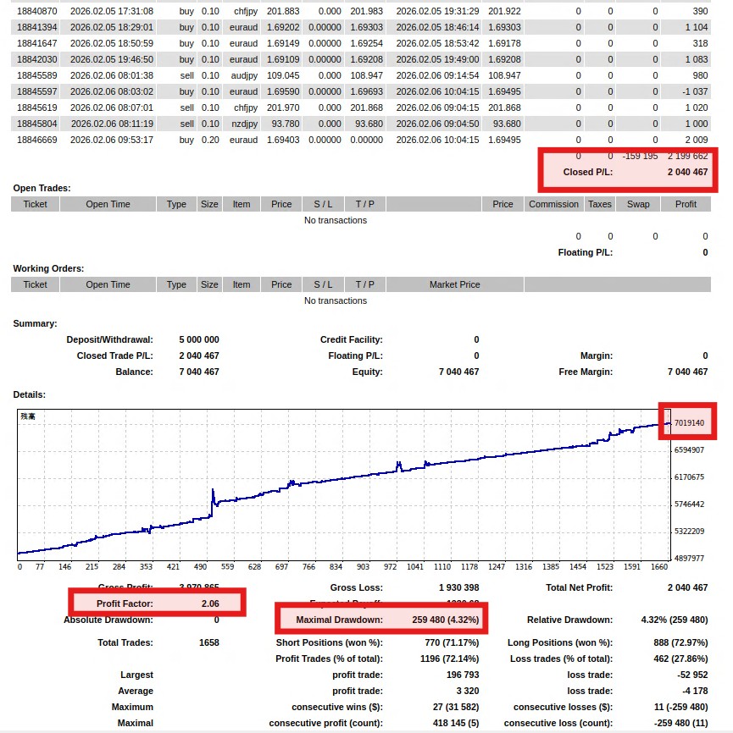
Task: Click the Profit column header in Open Trades
Action: 686,204
